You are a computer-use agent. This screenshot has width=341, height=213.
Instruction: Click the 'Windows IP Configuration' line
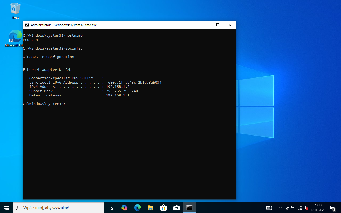[x=48, y=57]
